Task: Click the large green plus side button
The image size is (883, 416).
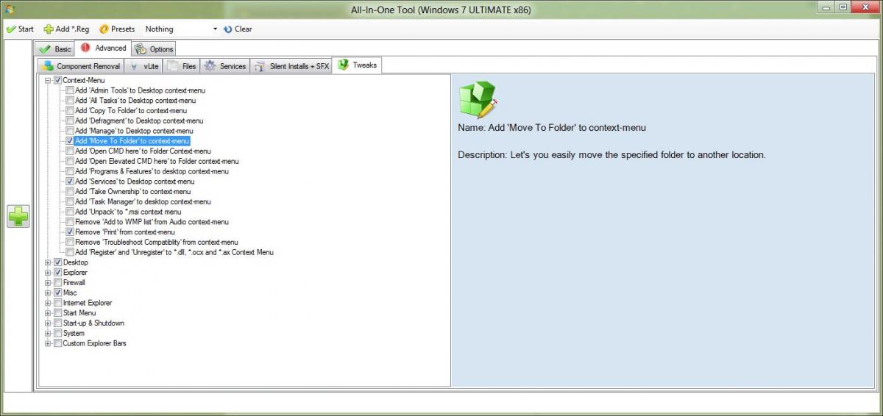Action: 18,216
